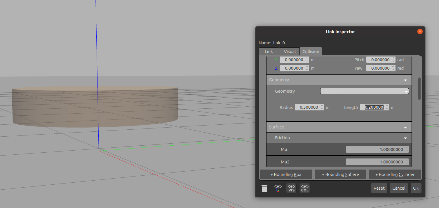439x208 pixels.
Task: Decrease Z position with the down arrow
Action: tap(307, 70)
